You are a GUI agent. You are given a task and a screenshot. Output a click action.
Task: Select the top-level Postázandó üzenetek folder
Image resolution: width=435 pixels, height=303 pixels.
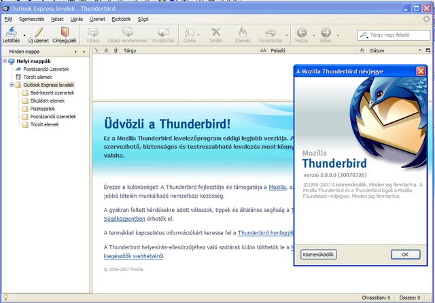(46, 69)
